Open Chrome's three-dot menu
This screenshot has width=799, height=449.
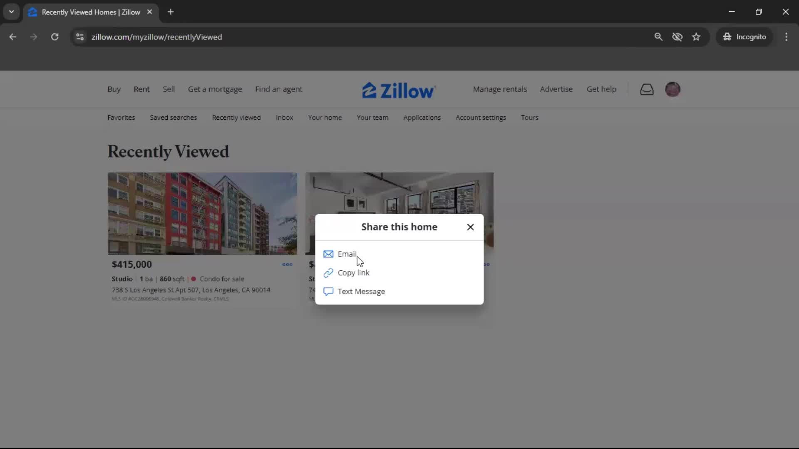pyautogui.click(x=786, y=37)
